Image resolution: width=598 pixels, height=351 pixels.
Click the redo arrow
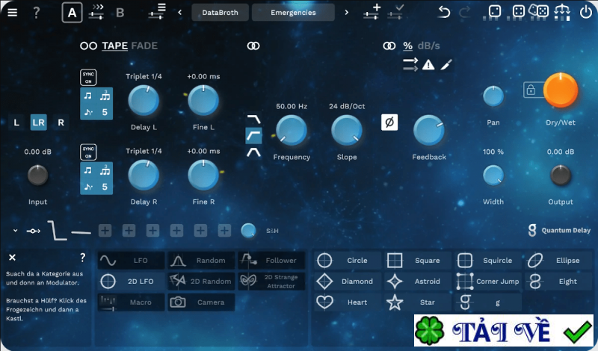click(x=464, y=12)
